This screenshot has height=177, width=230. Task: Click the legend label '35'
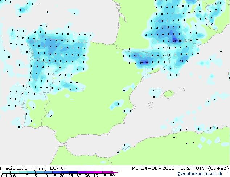pos(87,176)
